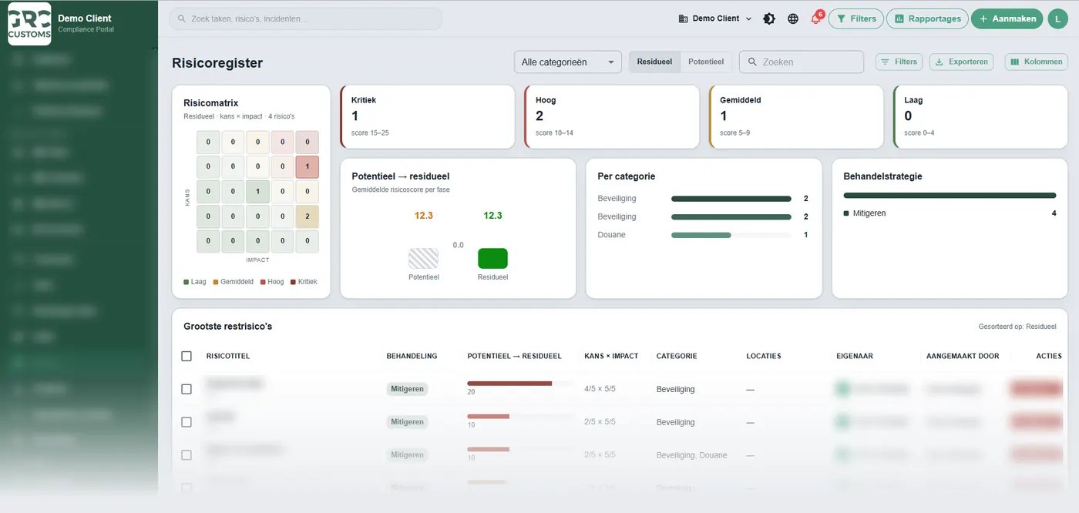Open the Demo Client switcher dropdown
This screenshot has width=1079, height=513.
pos(715,18)
